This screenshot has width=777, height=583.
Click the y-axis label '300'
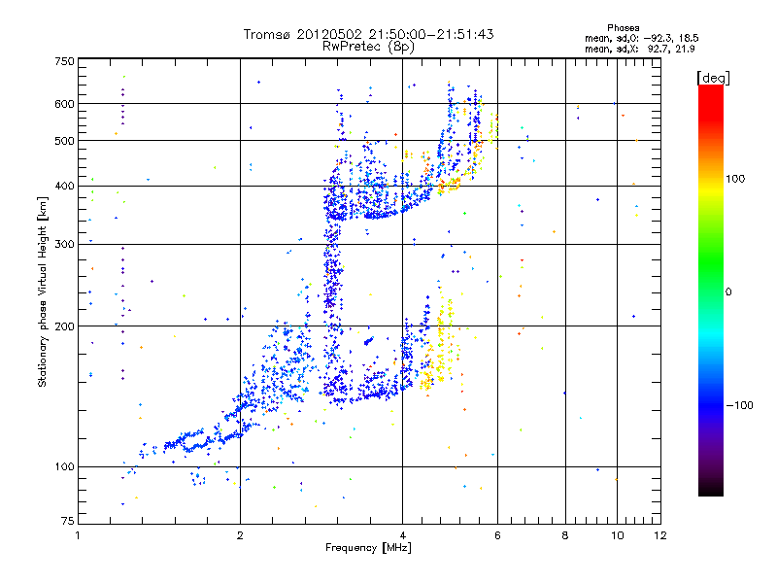64,245
